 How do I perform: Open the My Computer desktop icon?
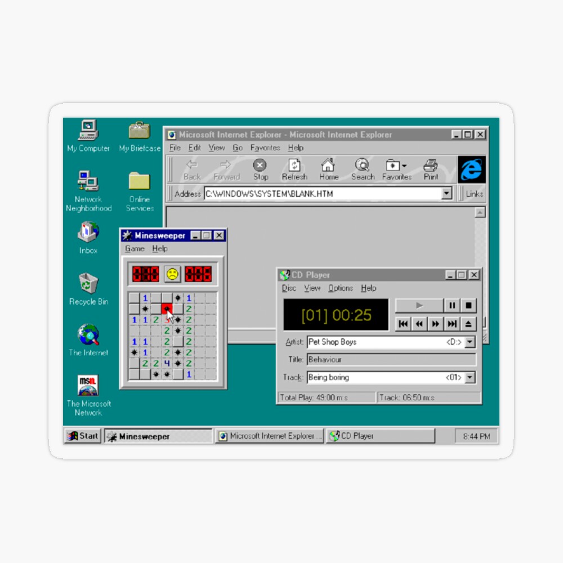(x=88, y=136)
